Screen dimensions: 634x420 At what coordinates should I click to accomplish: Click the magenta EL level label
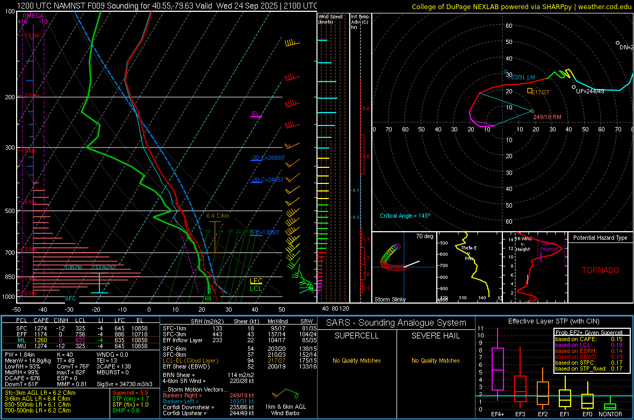(256, 114)
